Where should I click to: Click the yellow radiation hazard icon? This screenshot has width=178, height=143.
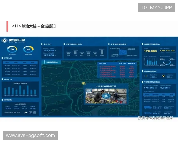pyautogui.click(x=163, y=76)
